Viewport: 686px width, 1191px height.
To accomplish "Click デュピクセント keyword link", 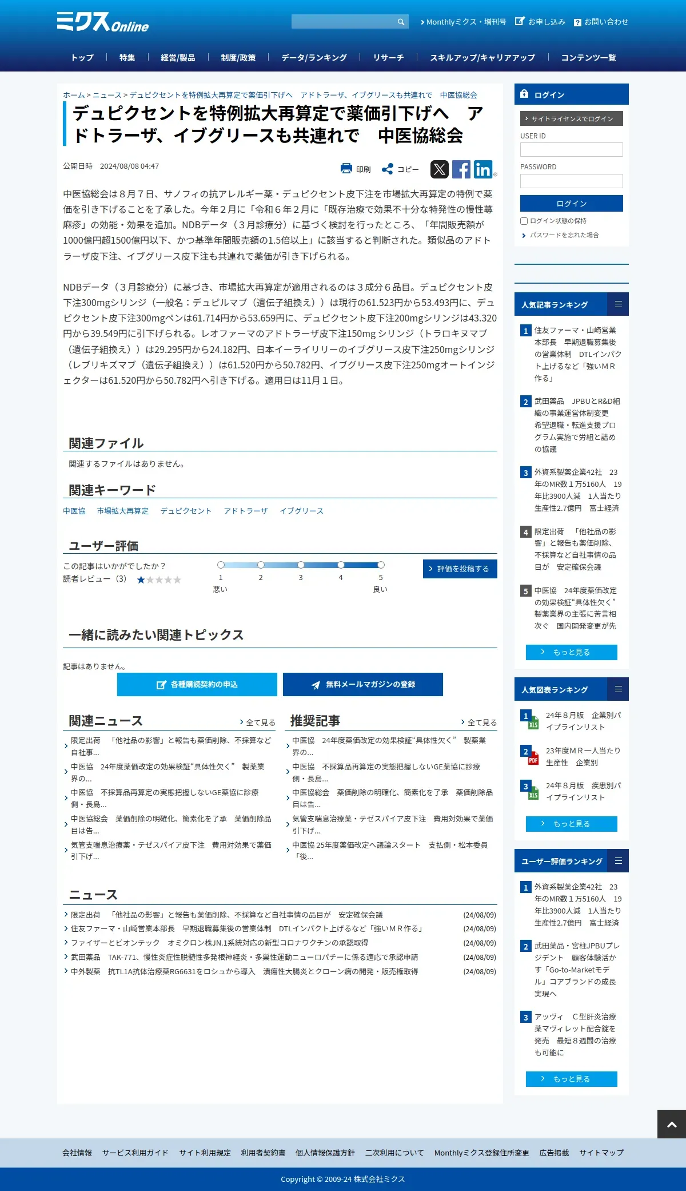I will tap(186, 511).
